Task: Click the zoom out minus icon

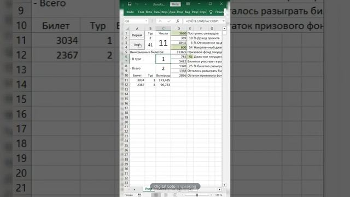Action: (x=183, y=195)
